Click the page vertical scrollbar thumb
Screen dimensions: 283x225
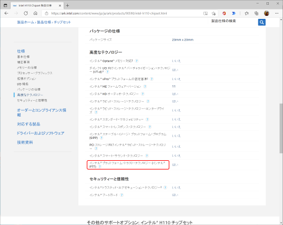click(281, 128)
